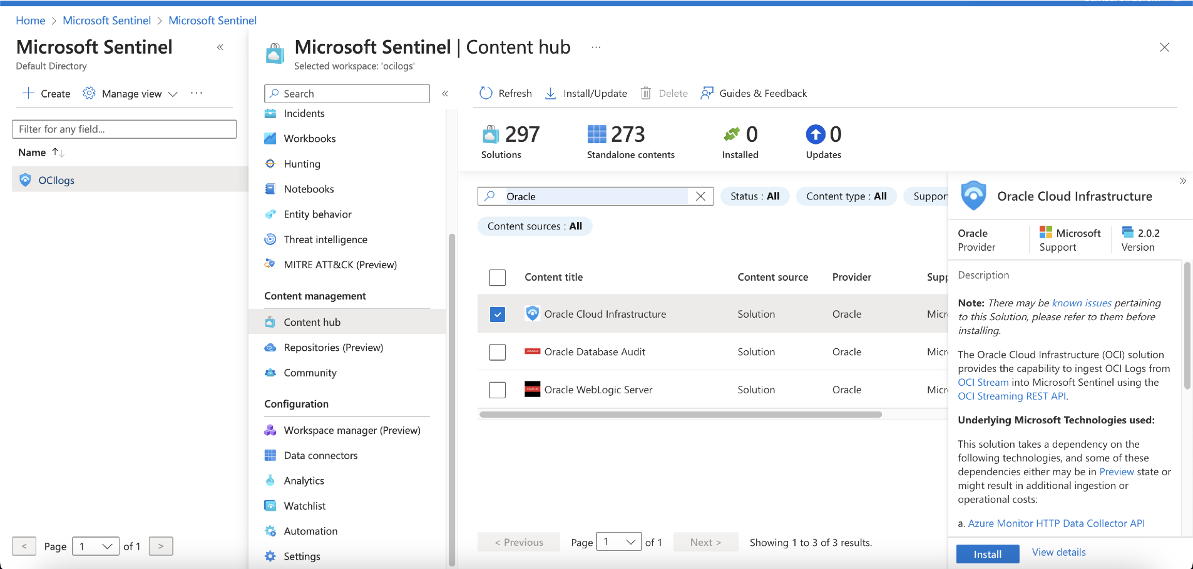Collapse the Sentinel navigation menu
The height and width of the screenshot is (569, 1193).
point(445,93)
